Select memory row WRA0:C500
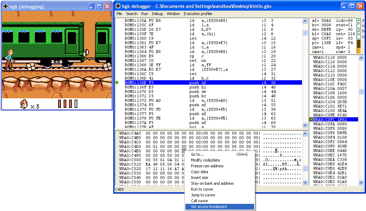This screenshot has width=366, height=211. pyautogui.click(x=210, y=160)
